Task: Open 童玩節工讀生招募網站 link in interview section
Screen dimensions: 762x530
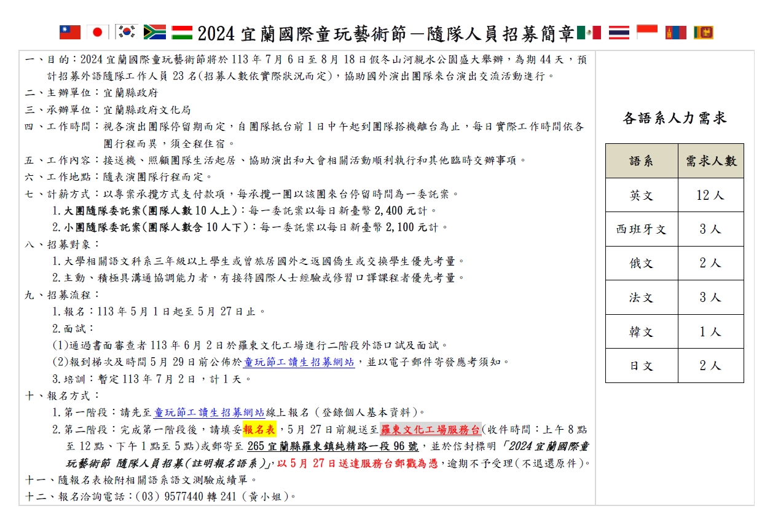Action: click(x=299, y=362)
